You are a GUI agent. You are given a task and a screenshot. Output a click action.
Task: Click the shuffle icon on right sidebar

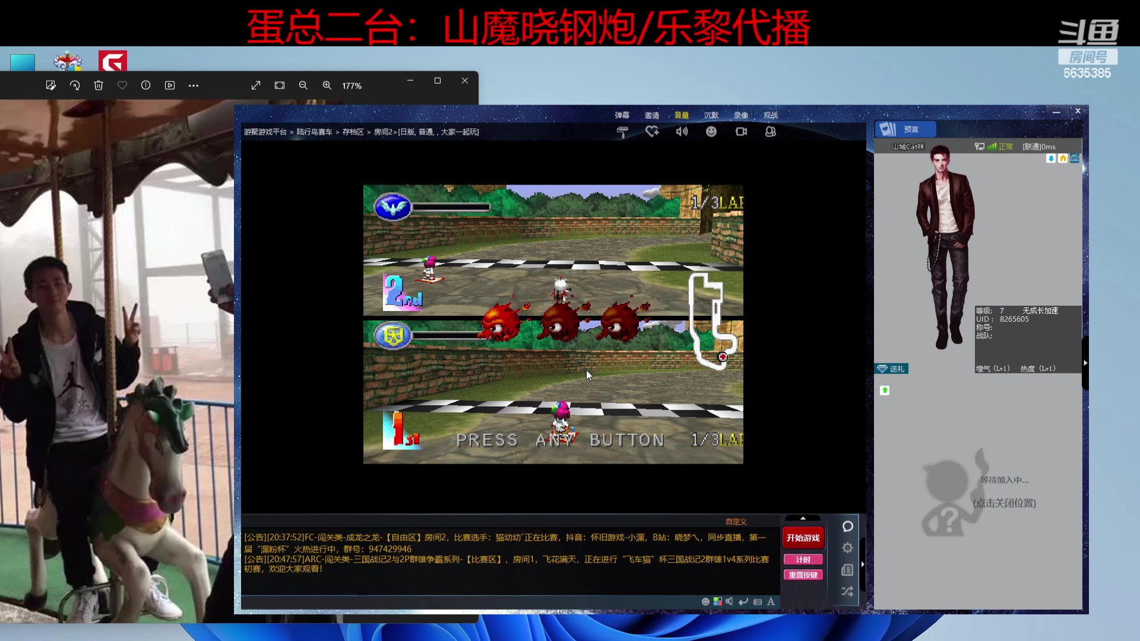tap(847, 591)
